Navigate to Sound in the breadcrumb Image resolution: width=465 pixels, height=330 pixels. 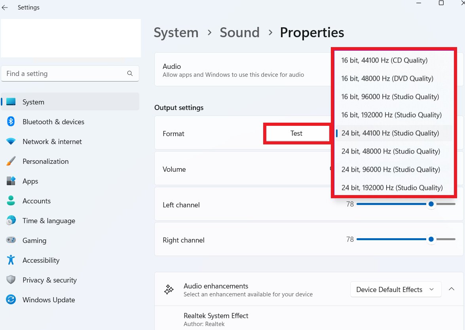pyautogui.click(x=239, y=32)
